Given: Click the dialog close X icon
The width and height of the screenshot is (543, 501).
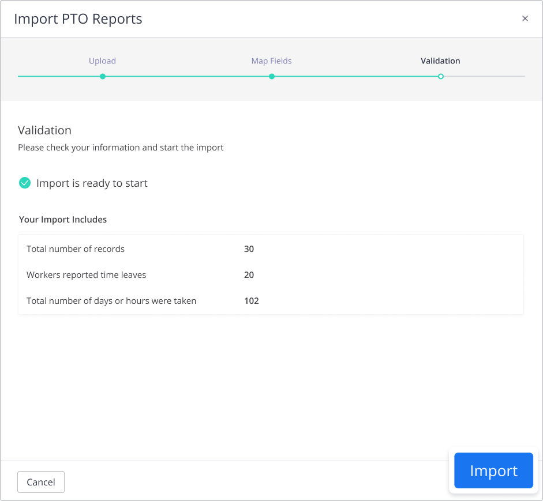Looking at the screenshot, I should 525,18.
